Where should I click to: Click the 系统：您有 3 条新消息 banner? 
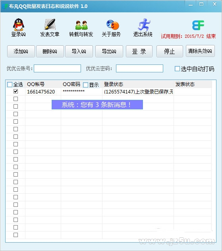(x=97, y=105)
